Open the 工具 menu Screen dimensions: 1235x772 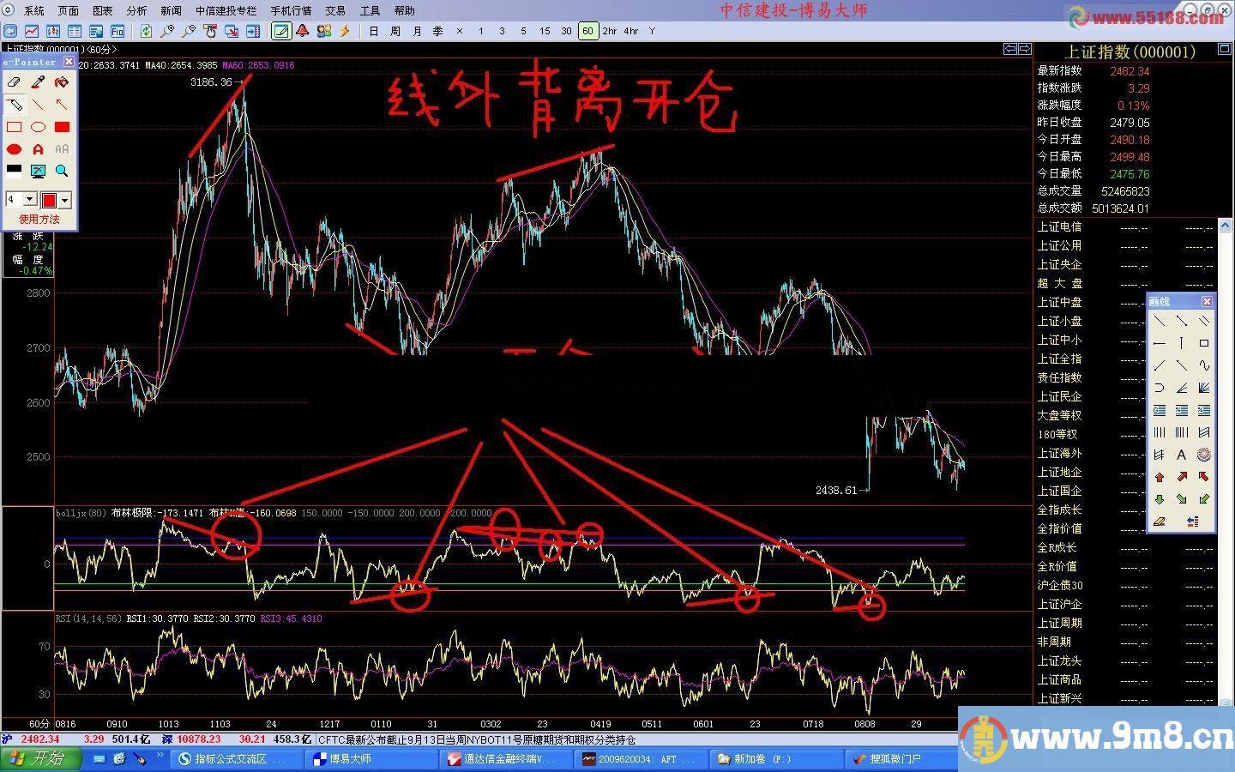370,10
